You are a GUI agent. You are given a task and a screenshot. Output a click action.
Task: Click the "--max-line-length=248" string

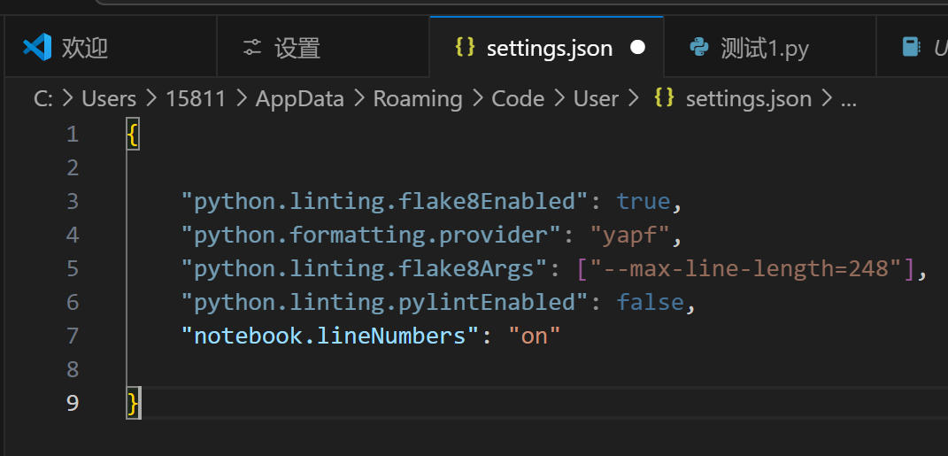746,268
